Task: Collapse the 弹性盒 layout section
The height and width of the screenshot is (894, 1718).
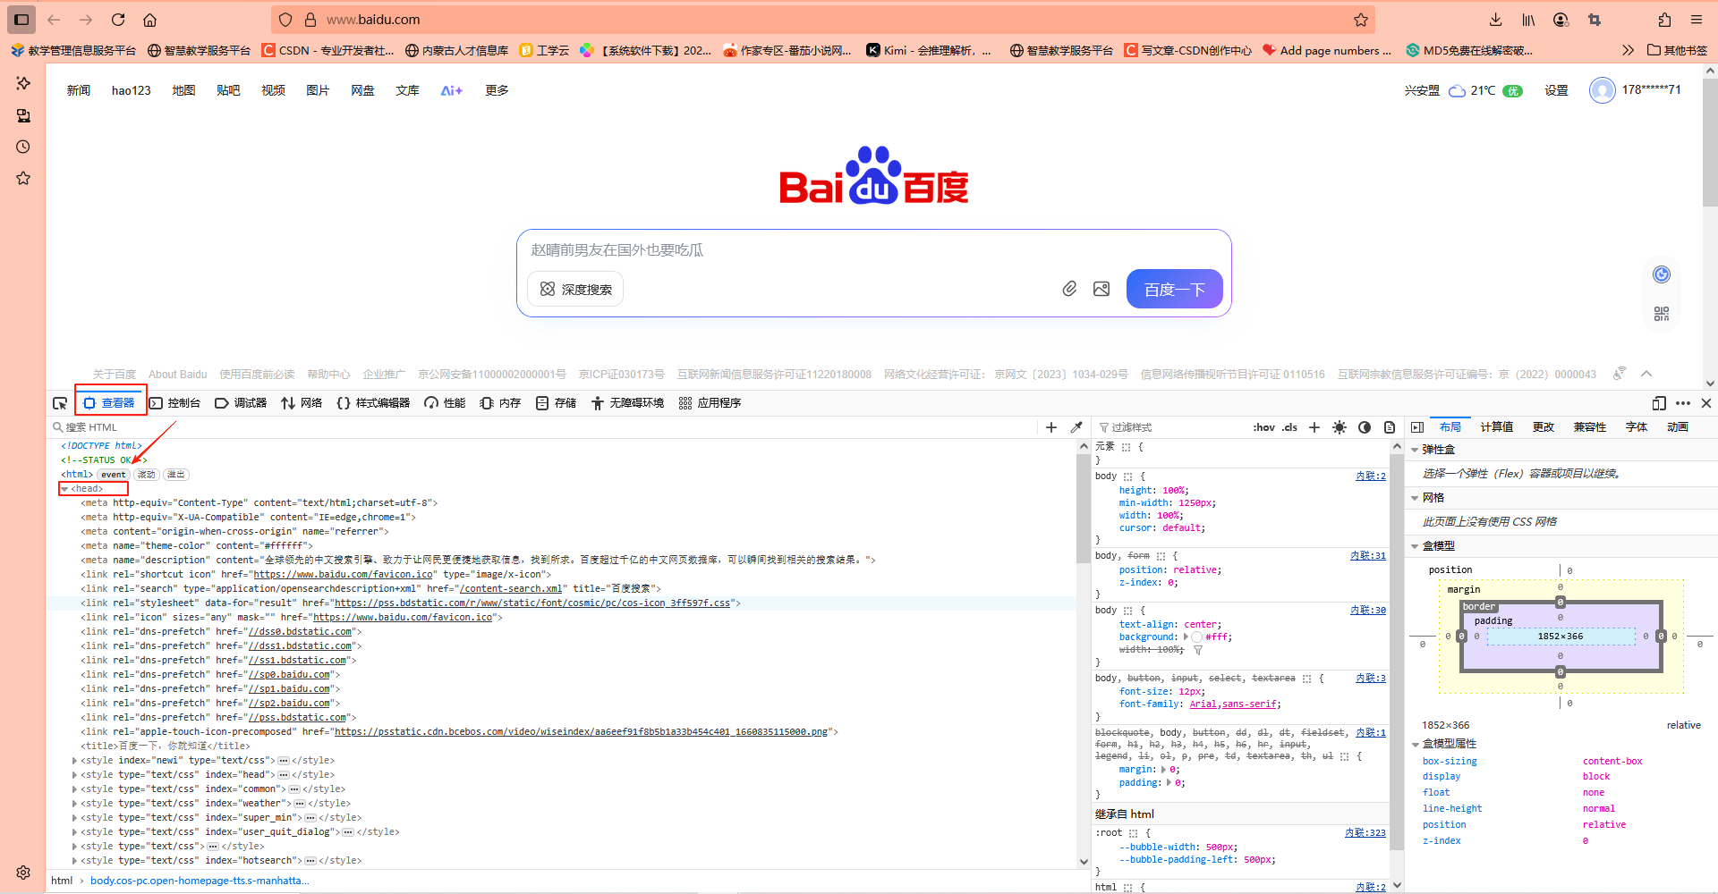Action: tap(1415, 450)
